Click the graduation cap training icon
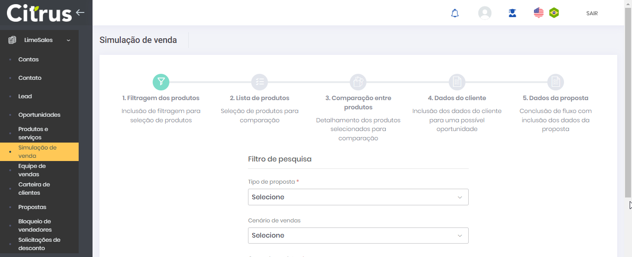Image resolution: width=632 pixels, height=257 pixels. pyautogui.click(x=512, y=13)
